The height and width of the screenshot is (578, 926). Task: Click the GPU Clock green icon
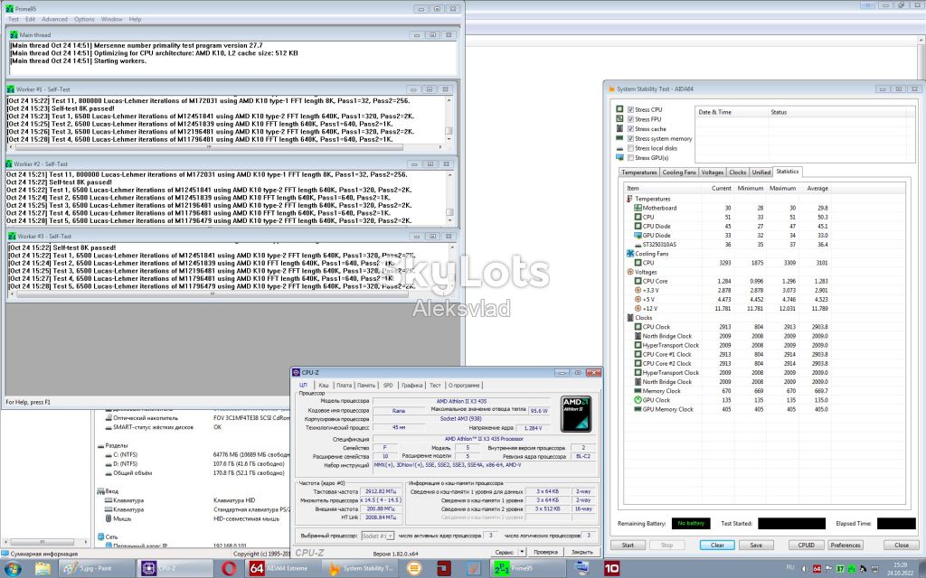pyautogui.click(x=638, y=400)
